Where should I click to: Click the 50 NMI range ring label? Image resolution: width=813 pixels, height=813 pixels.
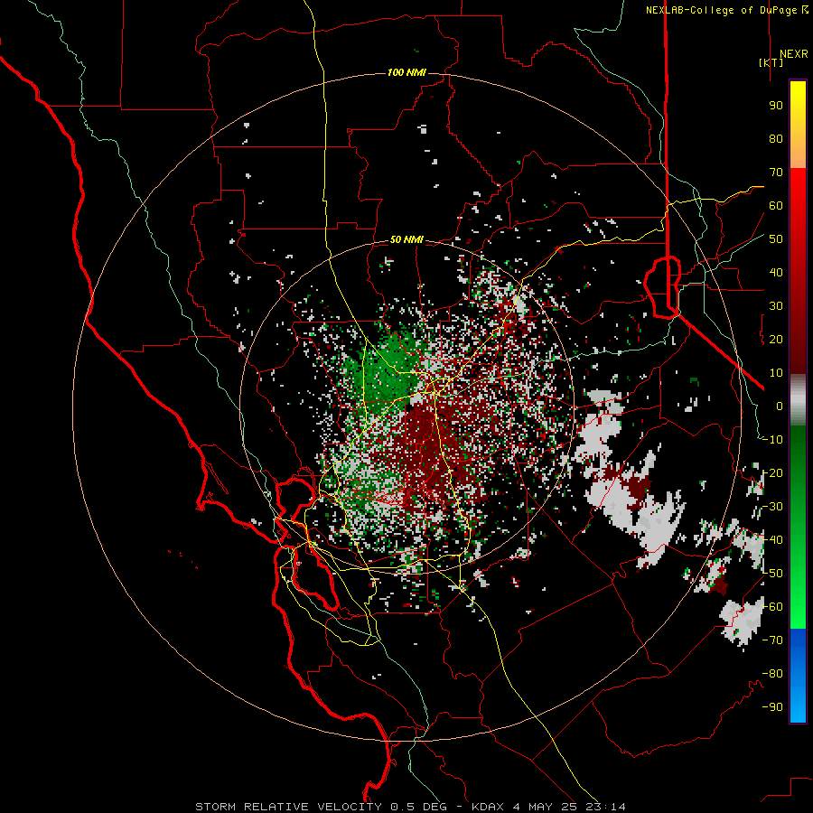(x=406, y=239)
